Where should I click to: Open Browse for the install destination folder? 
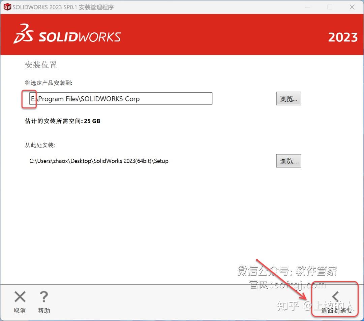tap(289, 98)
